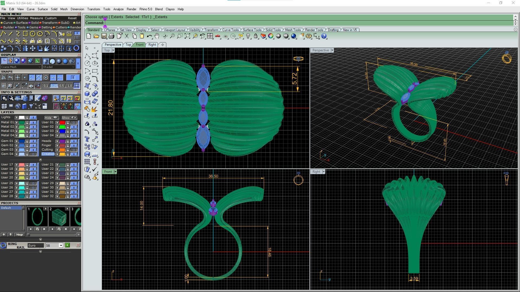Screen dimensions: 520x292
Task: Click the Mngr button in Projects
Action: coord(19,235)
